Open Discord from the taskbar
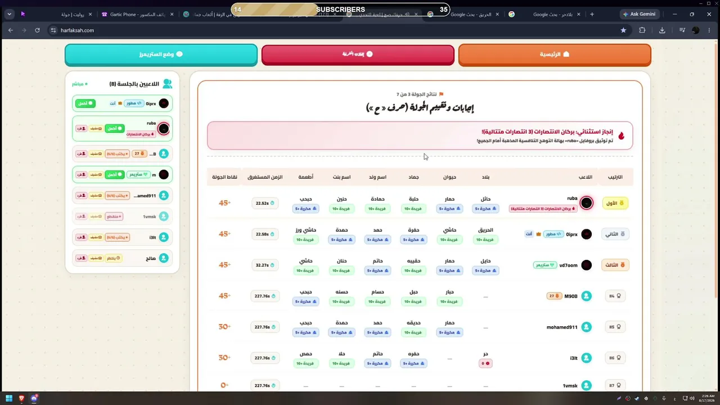The image size is (720, 405). 34,399
